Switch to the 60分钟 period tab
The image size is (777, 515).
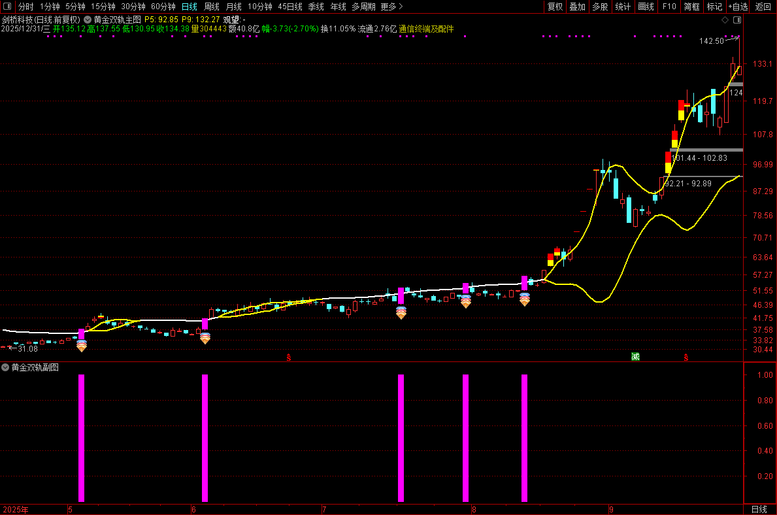pyautogui.click(x=163, y=7)
